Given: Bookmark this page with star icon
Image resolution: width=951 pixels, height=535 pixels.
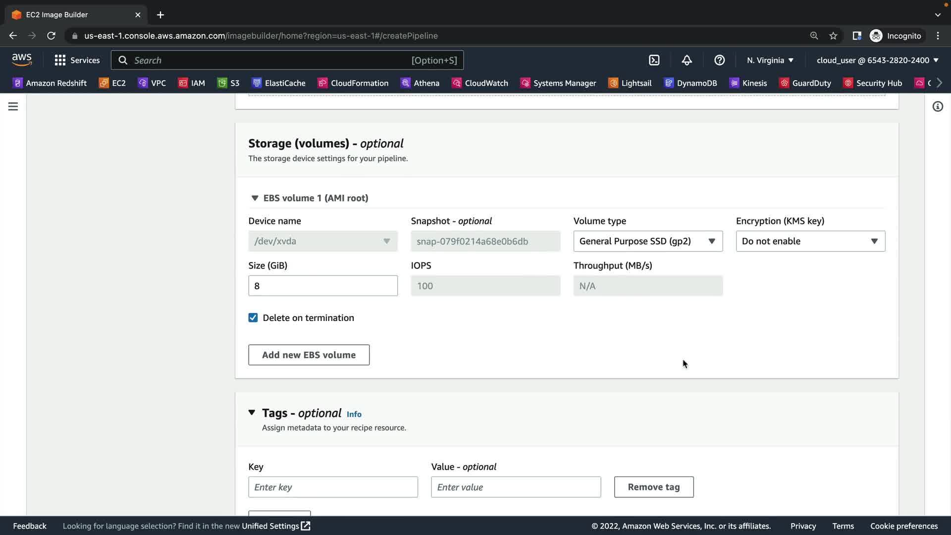Looking at the screenshot, I should [x=833, y=36].
